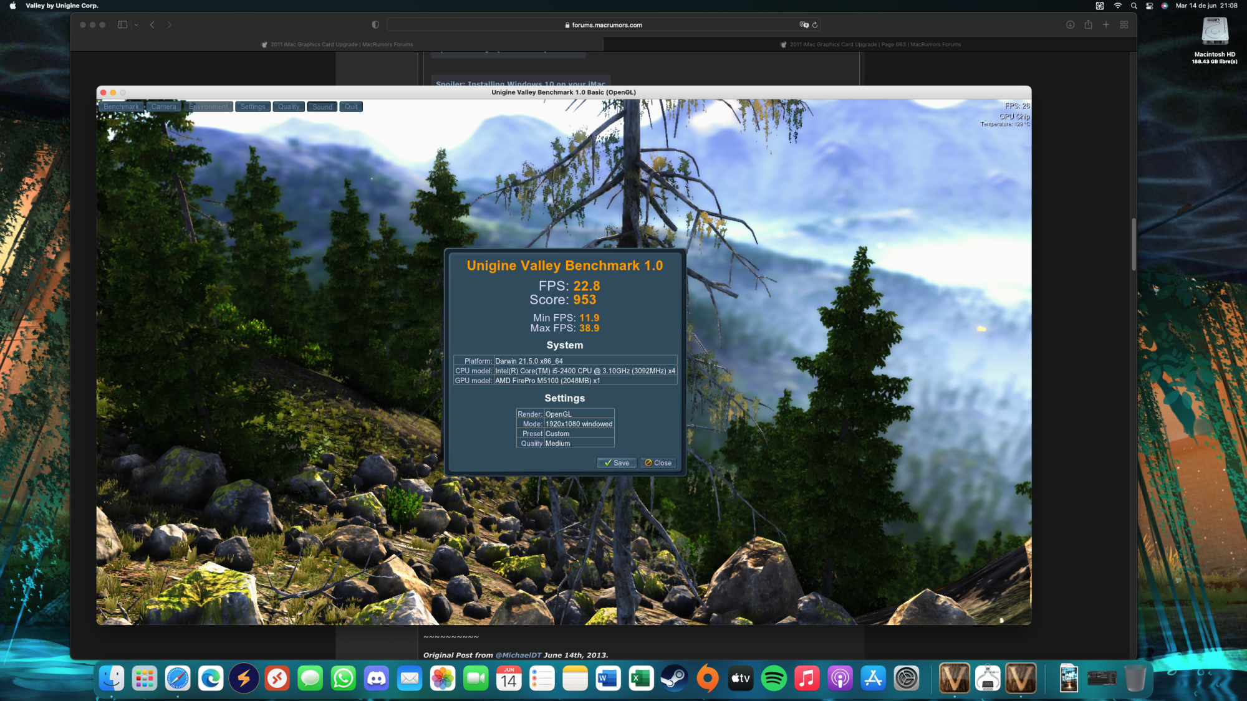Launch Discord from the dock
1247x701 pixels.
pyautogui.click(x=377, y=679)
